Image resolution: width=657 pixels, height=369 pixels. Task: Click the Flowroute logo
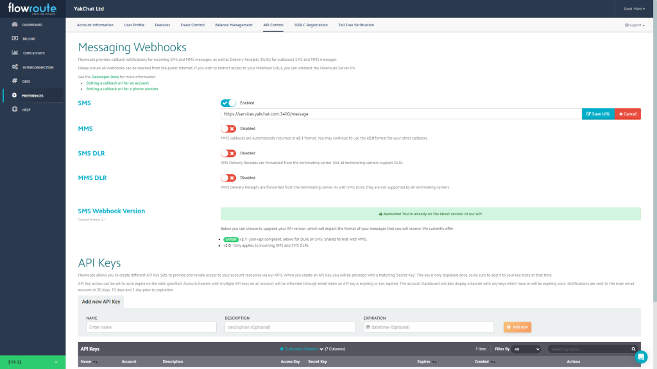(32, 9)
